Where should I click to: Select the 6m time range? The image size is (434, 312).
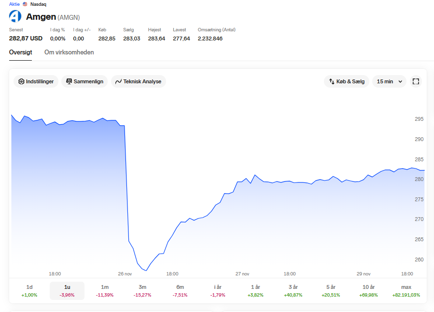pyautogui.click(x=180, y=291)
